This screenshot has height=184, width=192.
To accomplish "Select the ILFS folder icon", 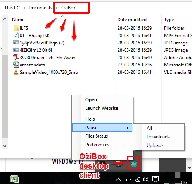I will pos(16,28).
